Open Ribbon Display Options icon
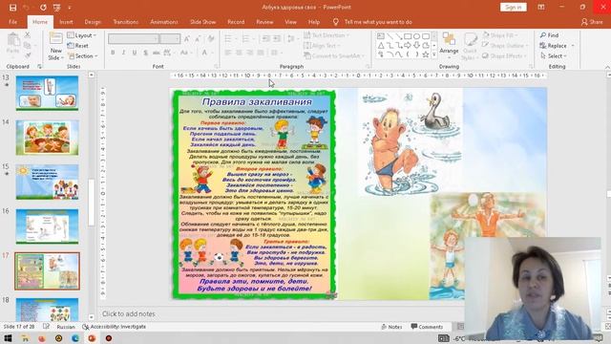Screen dimensions: 611x344 pyautogui.click(x=541, y=7)
